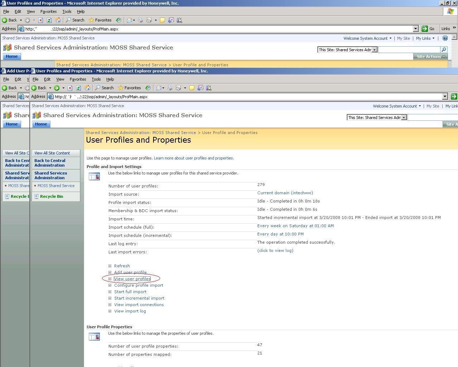This screenshot has width=458, height=367.
Task: Click search text box in top window
Action: pos(409,49)
